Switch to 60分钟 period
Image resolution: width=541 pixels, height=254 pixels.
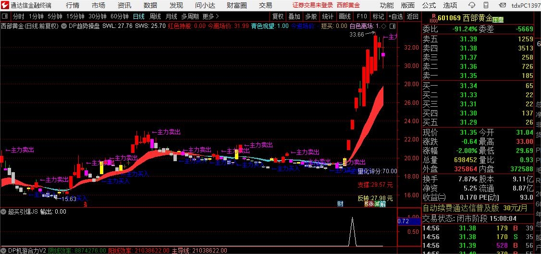[x=119, y=16]
